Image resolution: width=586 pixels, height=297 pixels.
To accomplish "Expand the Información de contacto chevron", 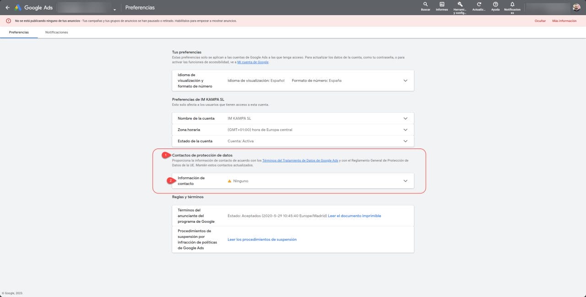I will pos(405,181).
